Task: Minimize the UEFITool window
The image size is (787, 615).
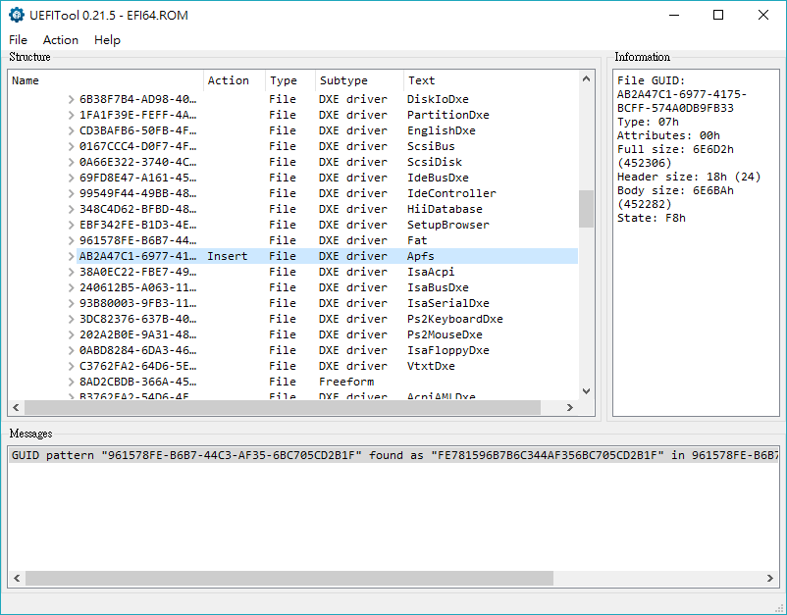Action: [x=674, y=15]
